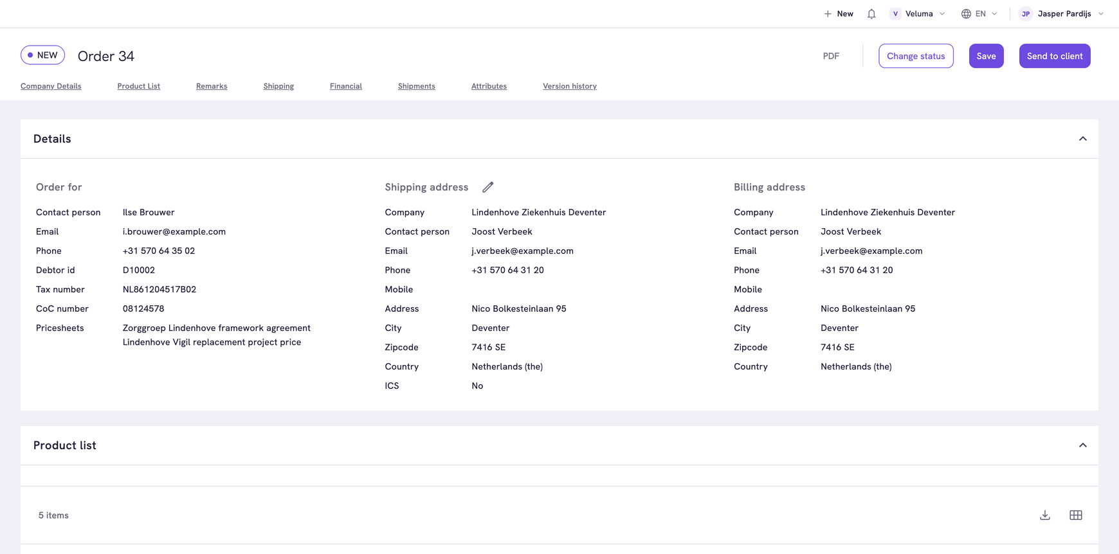
Task: Go to Company Details tab
Action: point(51,86)
